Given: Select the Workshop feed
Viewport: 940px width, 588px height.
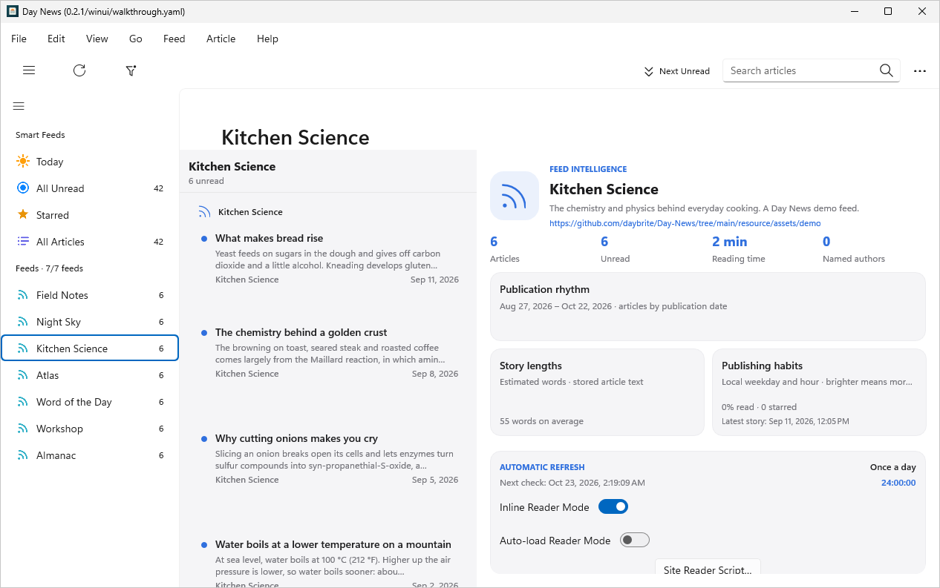Looking at the screenshot, I should pos(90,429).
